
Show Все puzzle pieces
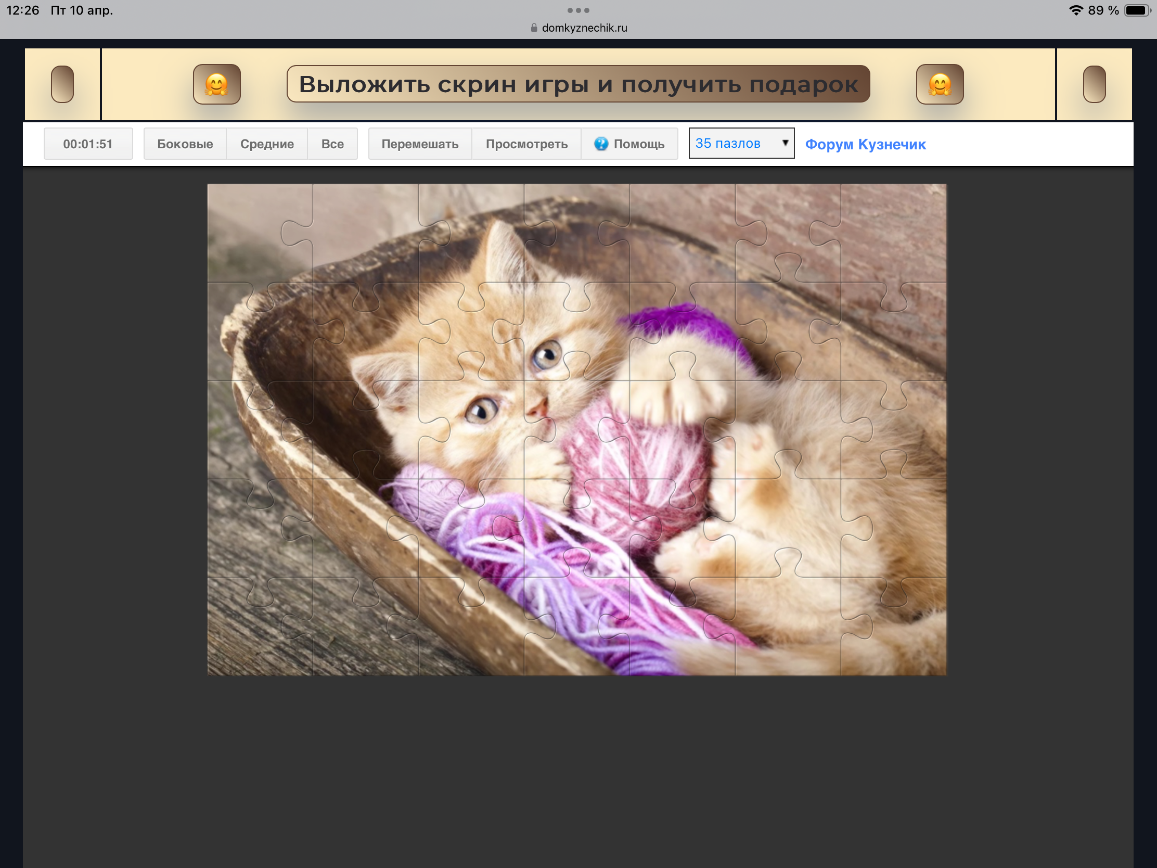click(x=332, y=144)
